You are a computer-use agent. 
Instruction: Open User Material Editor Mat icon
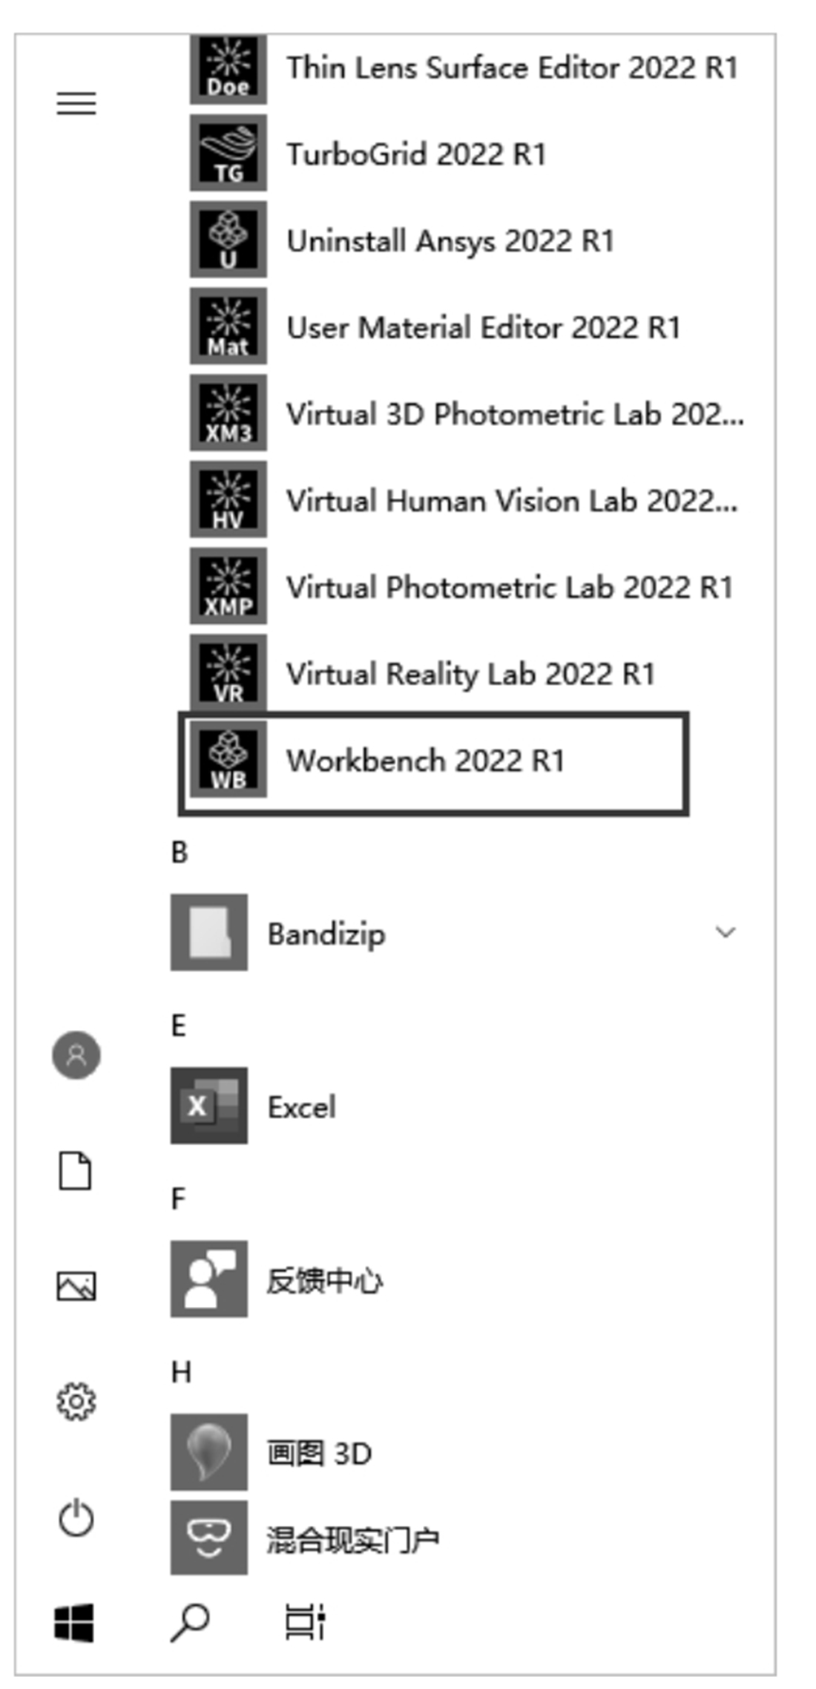[228, 327]
